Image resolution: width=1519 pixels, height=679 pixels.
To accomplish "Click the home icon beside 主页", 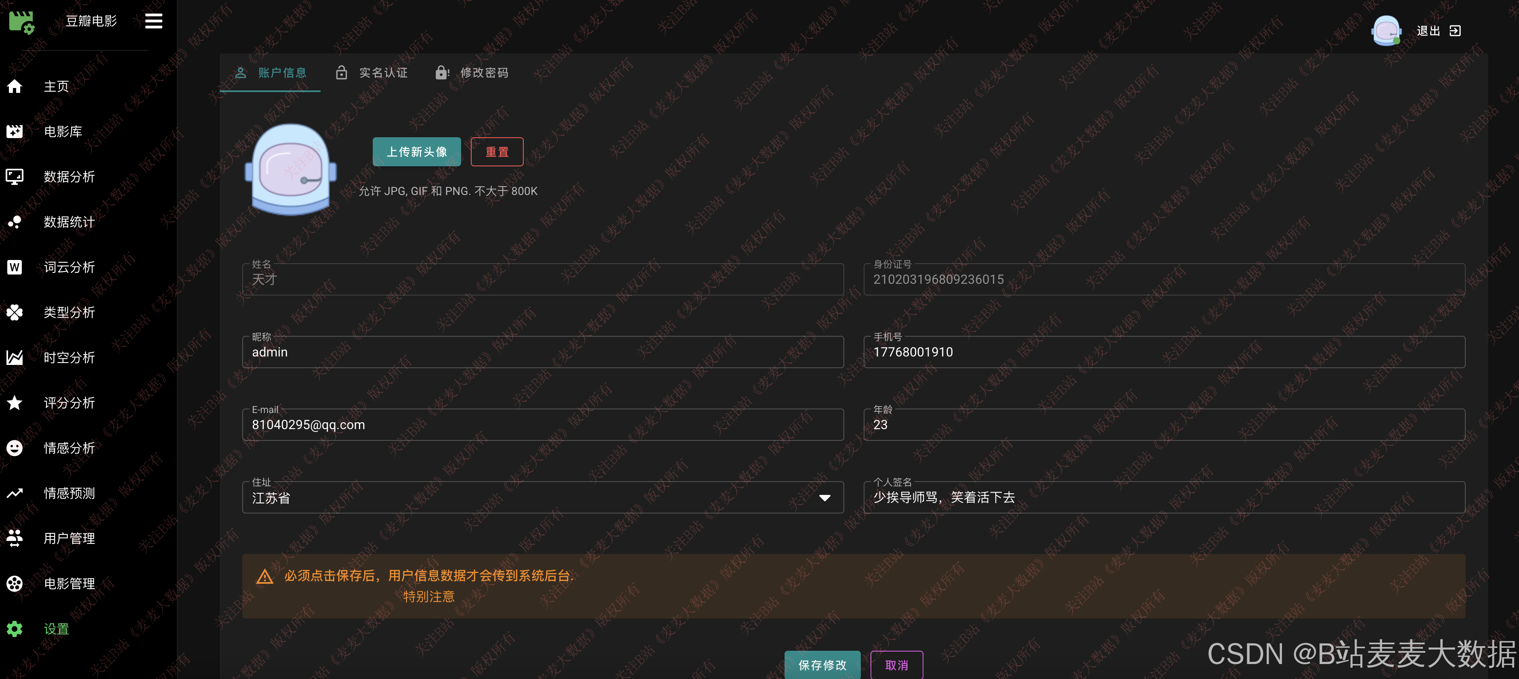I will (x=15, y=87).
